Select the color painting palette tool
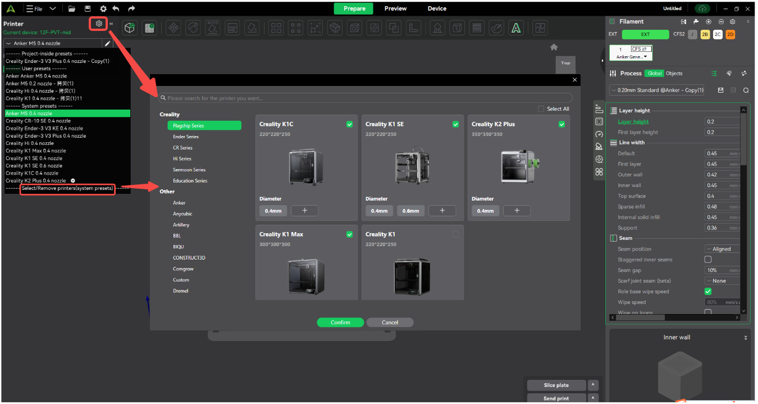 (x=496, y=28)
